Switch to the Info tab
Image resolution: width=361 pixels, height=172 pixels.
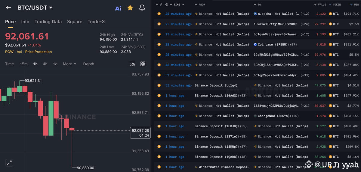[x=25, y=22]
